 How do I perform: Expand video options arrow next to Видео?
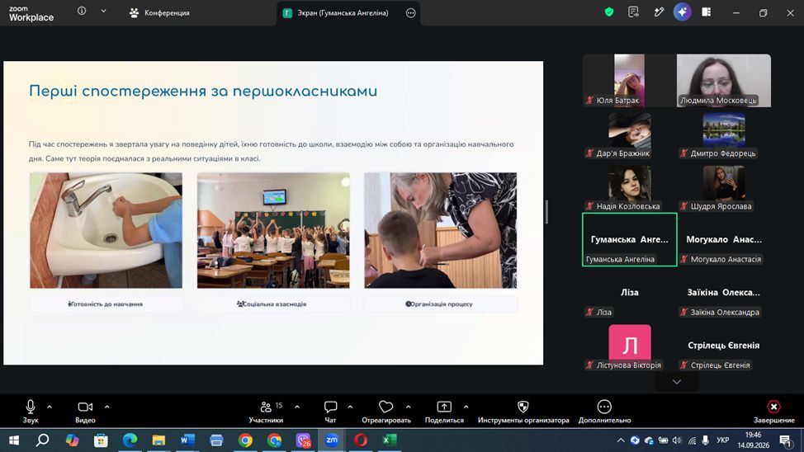(x=107, y=407)
